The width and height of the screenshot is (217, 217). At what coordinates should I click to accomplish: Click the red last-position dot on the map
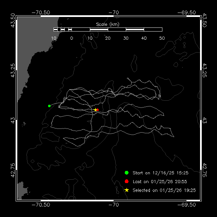click(97, 110)
